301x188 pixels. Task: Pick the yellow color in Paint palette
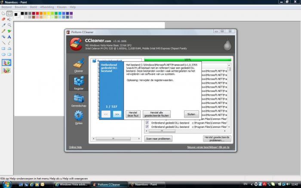tap(49, 13)
